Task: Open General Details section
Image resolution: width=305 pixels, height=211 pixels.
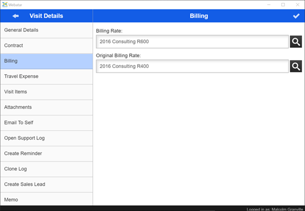Action: pos(46,30)
